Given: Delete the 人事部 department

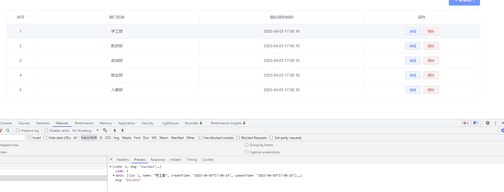Looking at the screenshot, I should click(431, 90).
